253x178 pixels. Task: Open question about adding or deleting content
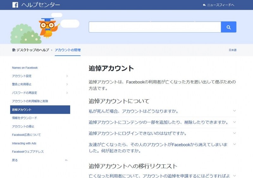158,122
